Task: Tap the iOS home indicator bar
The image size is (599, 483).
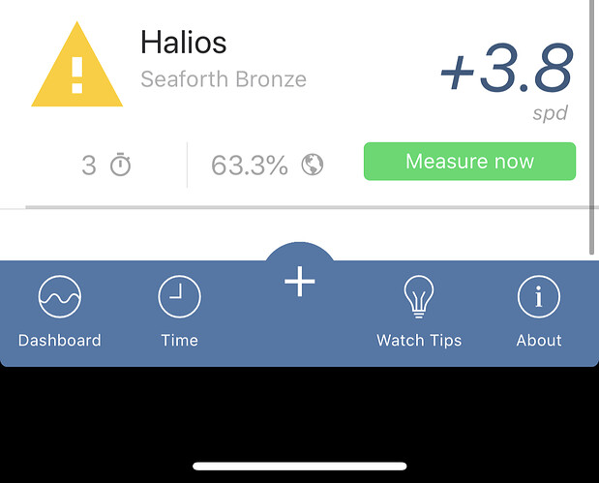Action: coord(300,466)
